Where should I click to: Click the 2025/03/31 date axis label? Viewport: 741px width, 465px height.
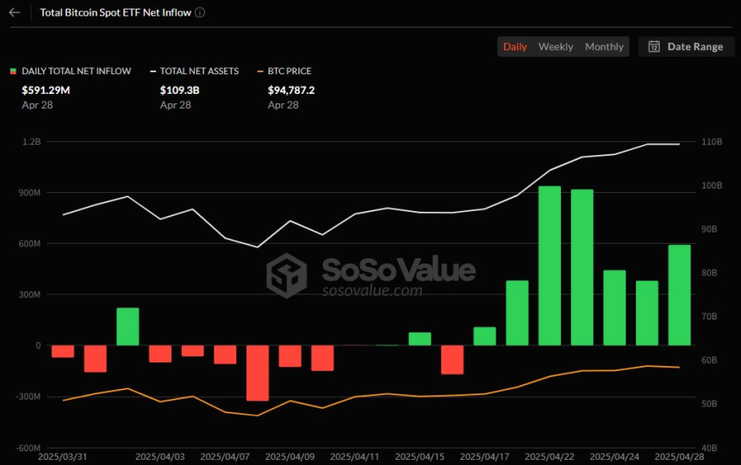pos(62,456)
